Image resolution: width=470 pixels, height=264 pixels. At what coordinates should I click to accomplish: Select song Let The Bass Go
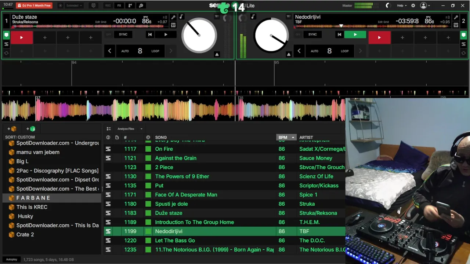[x=175, y=241]
